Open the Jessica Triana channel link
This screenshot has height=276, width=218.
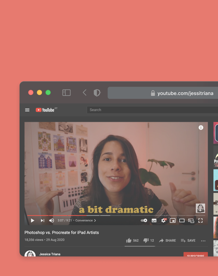(x=50, y=254)
